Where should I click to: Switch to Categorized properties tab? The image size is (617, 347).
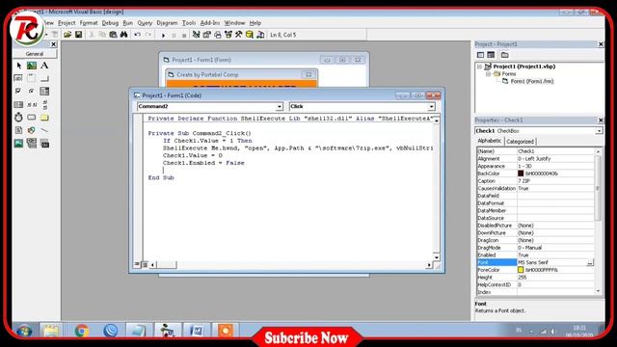pyautogui.click(x=520, y=142)
